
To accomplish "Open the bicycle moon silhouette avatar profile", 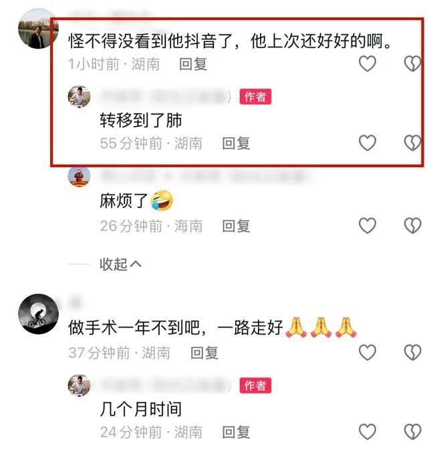I will [38, 314].
